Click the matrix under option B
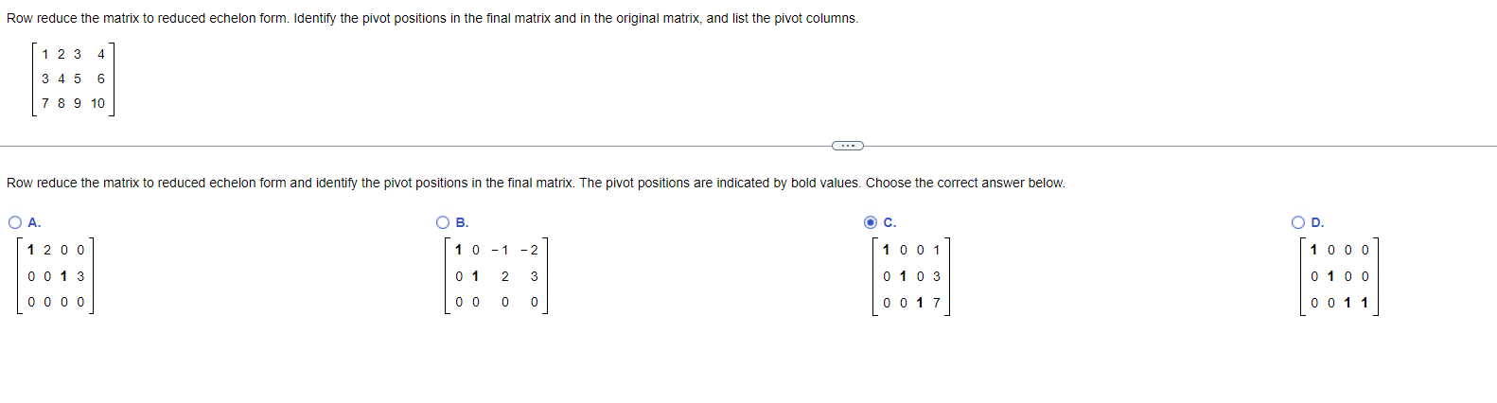Screen dimensions: 1497x403 497,276
